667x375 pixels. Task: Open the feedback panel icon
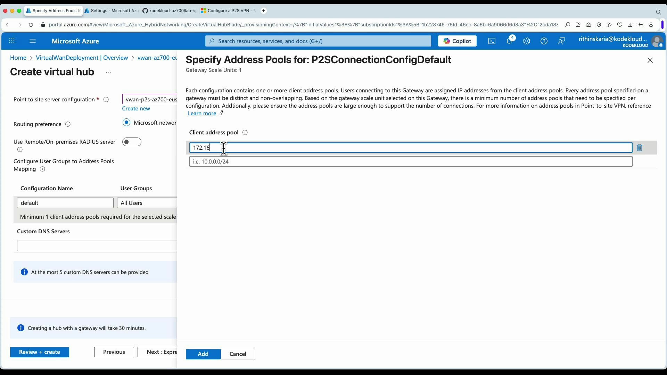tap(562, 41)
